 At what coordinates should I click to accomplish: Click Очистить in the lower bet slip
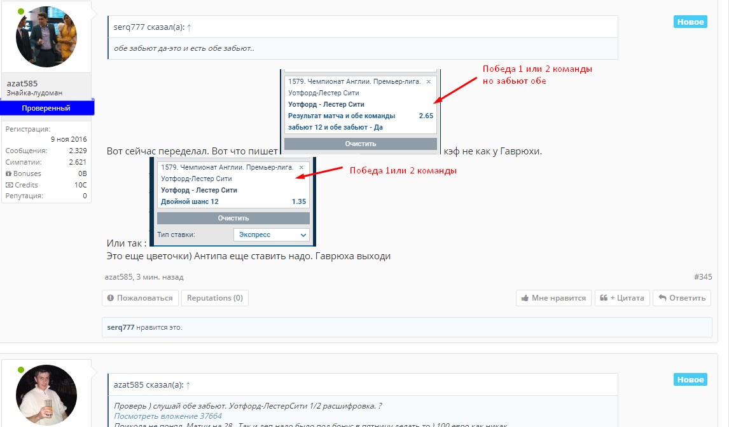[x=233, y=217]
